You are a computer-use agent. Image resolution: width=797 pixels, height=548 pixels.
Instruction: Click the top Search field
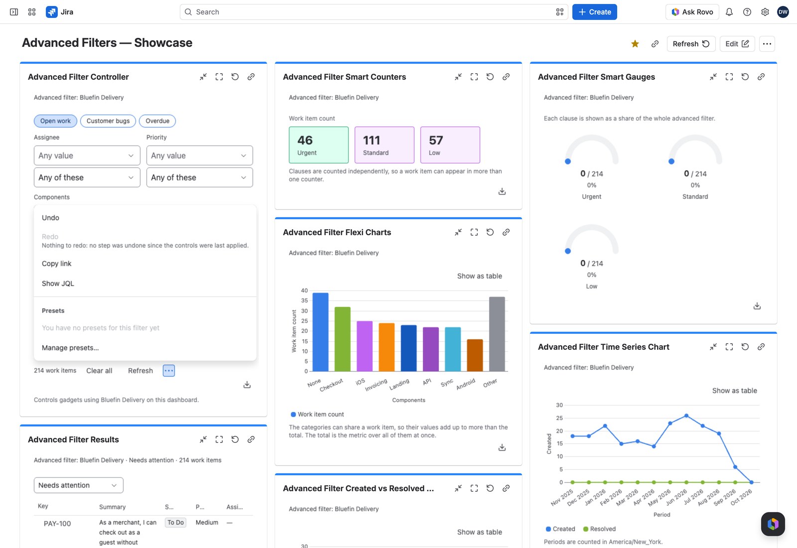pyautogui.click(x=374, y=12)
